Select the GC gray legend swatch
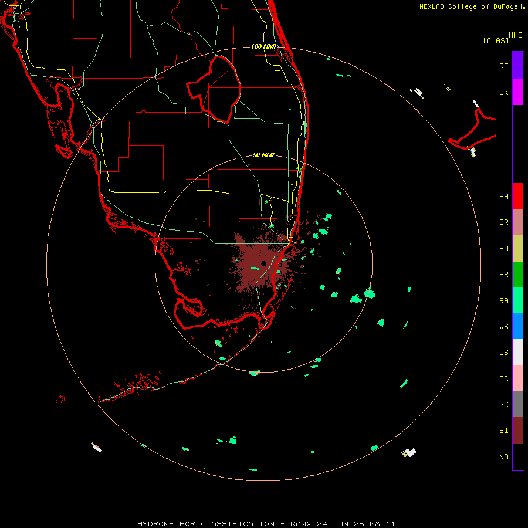528x528 pixels. [518, 404]
